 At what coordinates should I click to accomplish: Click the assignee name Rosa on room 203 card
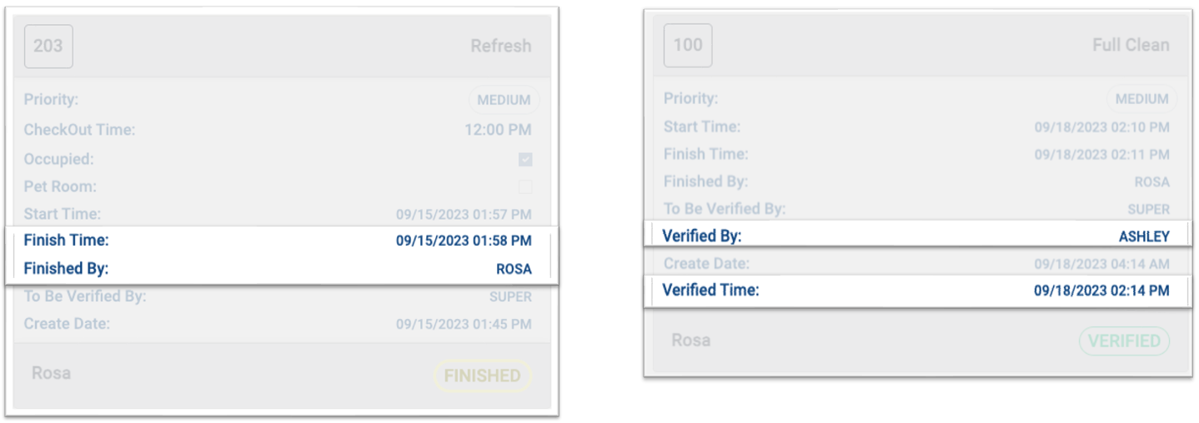(51, 373)
